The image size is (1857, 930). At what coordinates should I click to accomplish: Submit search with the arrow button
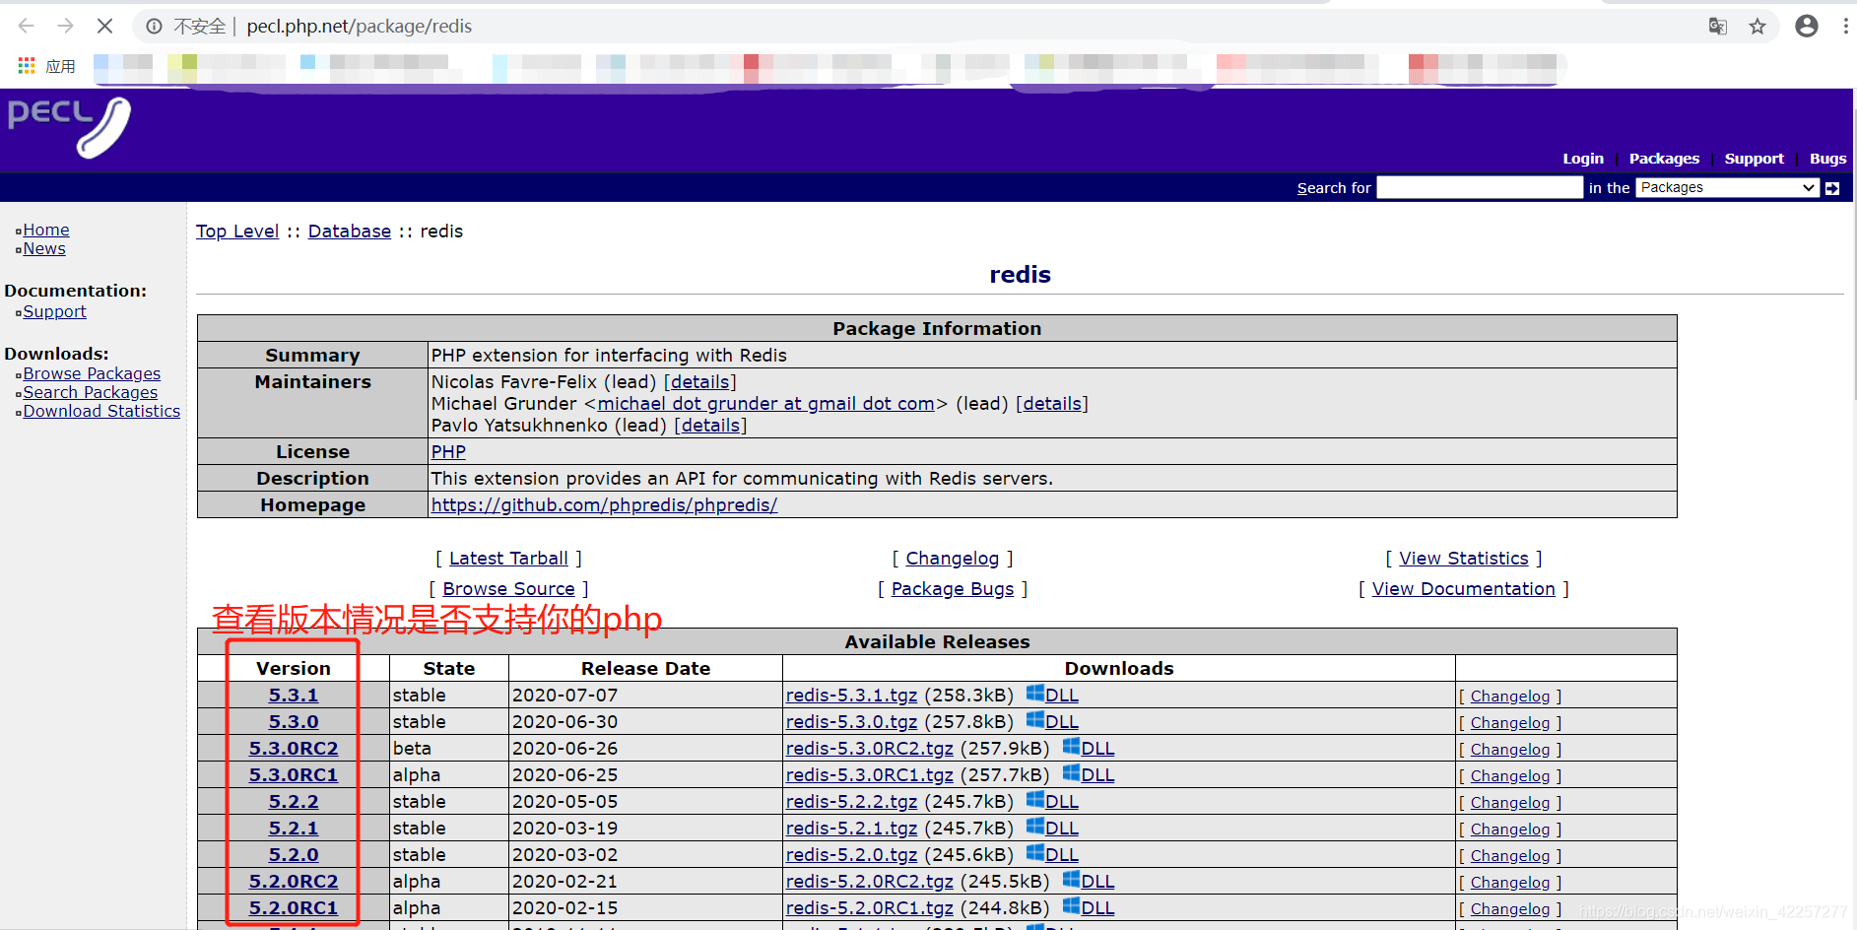coord(1832,188)
